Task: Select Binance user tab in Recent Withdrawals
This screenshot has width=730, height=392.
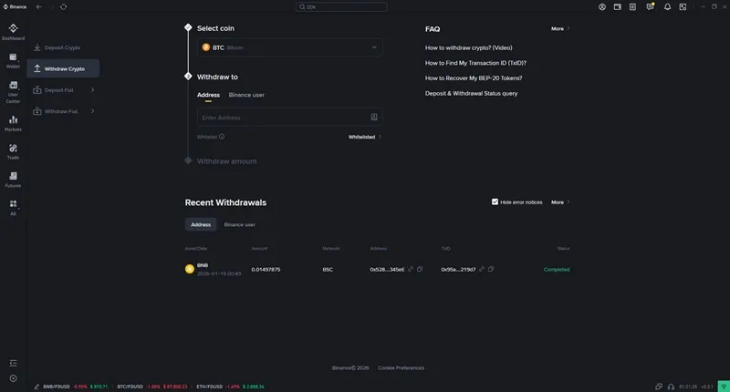Action: [240, 224]
